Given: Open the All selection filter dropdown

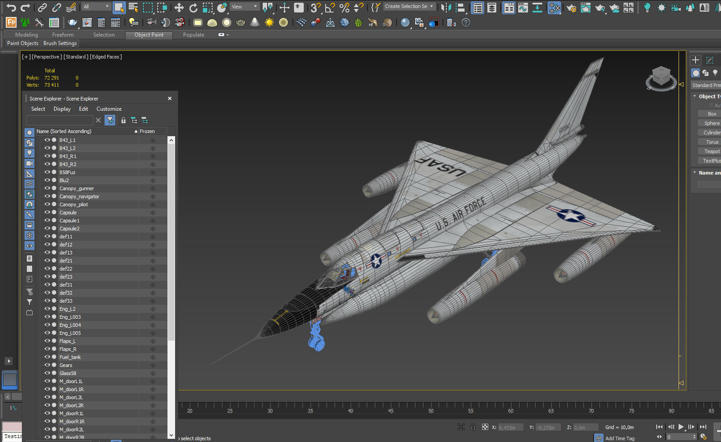Looking at the screenshot, I should 96,7.
